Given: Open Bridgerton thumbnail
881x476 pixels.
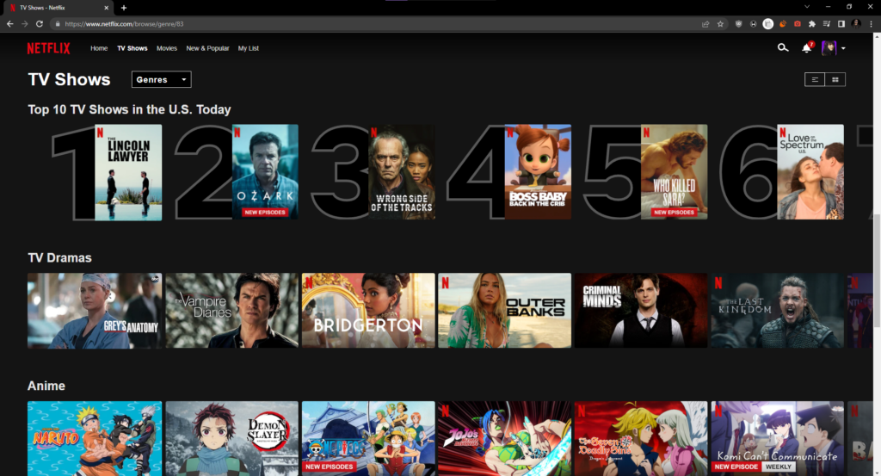Looking at the screenshot, I should [x=368, y=311].
